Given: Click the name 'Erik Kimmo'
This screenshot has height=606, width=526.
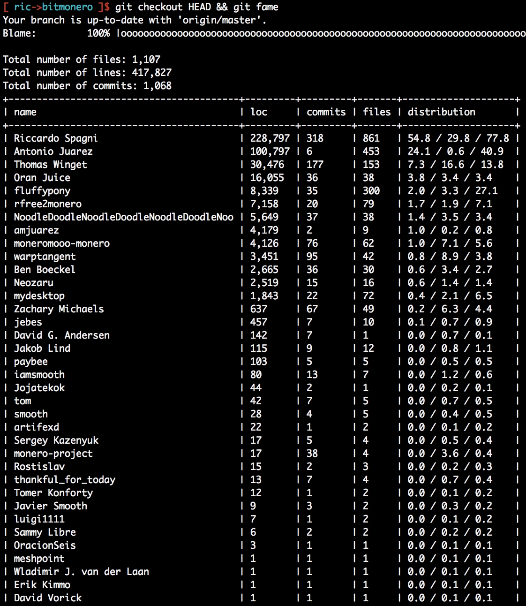Looking at the screenshot, I should (42, 585).
